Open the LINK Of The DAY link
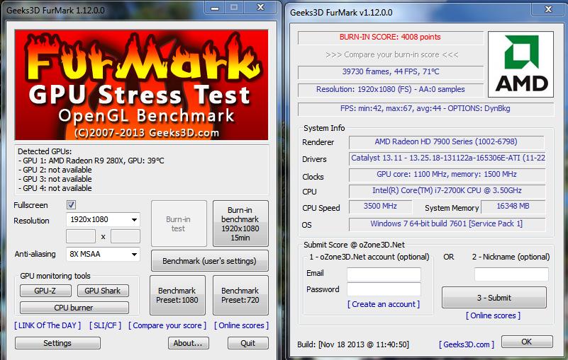The width and height of the screenshot is (568, 360). (48, 325)
